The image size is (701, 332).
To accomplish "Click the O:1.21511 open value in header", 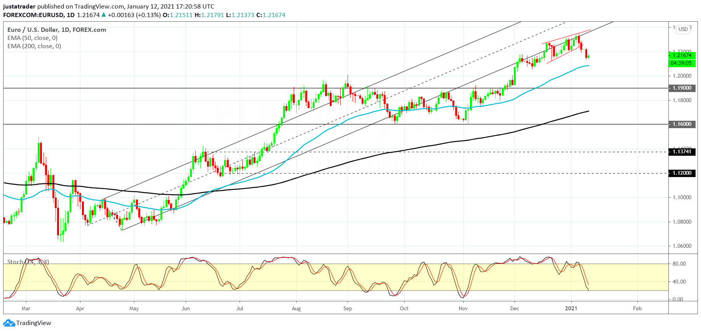I will pos(177,15).
